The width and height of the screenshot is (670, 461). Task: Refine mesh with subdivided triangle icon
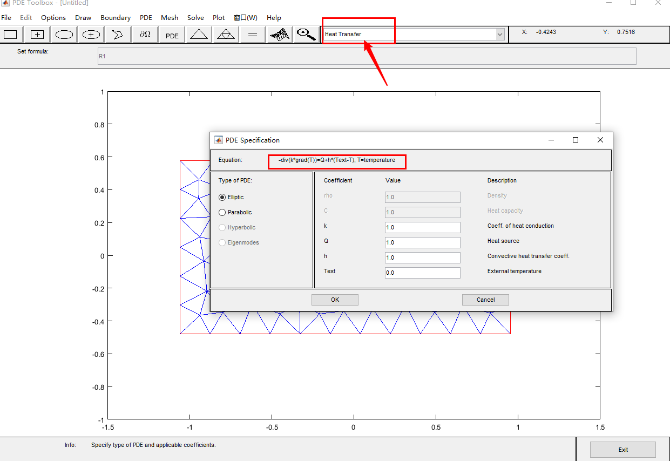click(226, 35)
